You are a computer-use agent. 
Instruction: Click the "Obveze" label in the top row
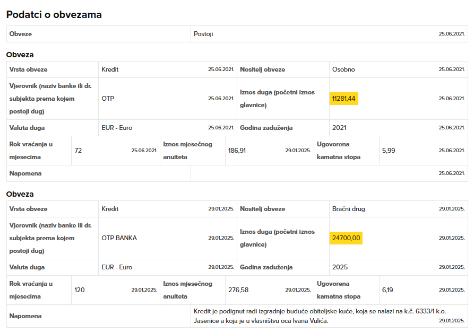[x=21, y=34]
